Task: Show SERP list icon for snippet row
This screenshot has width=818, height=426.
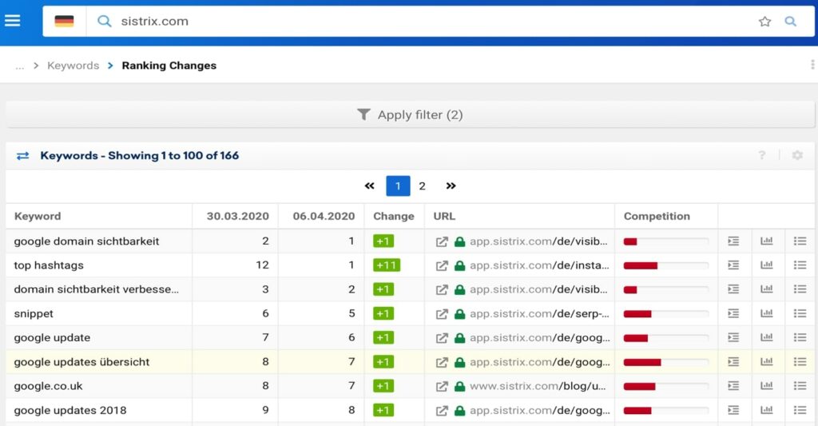Action: [733, 313]
